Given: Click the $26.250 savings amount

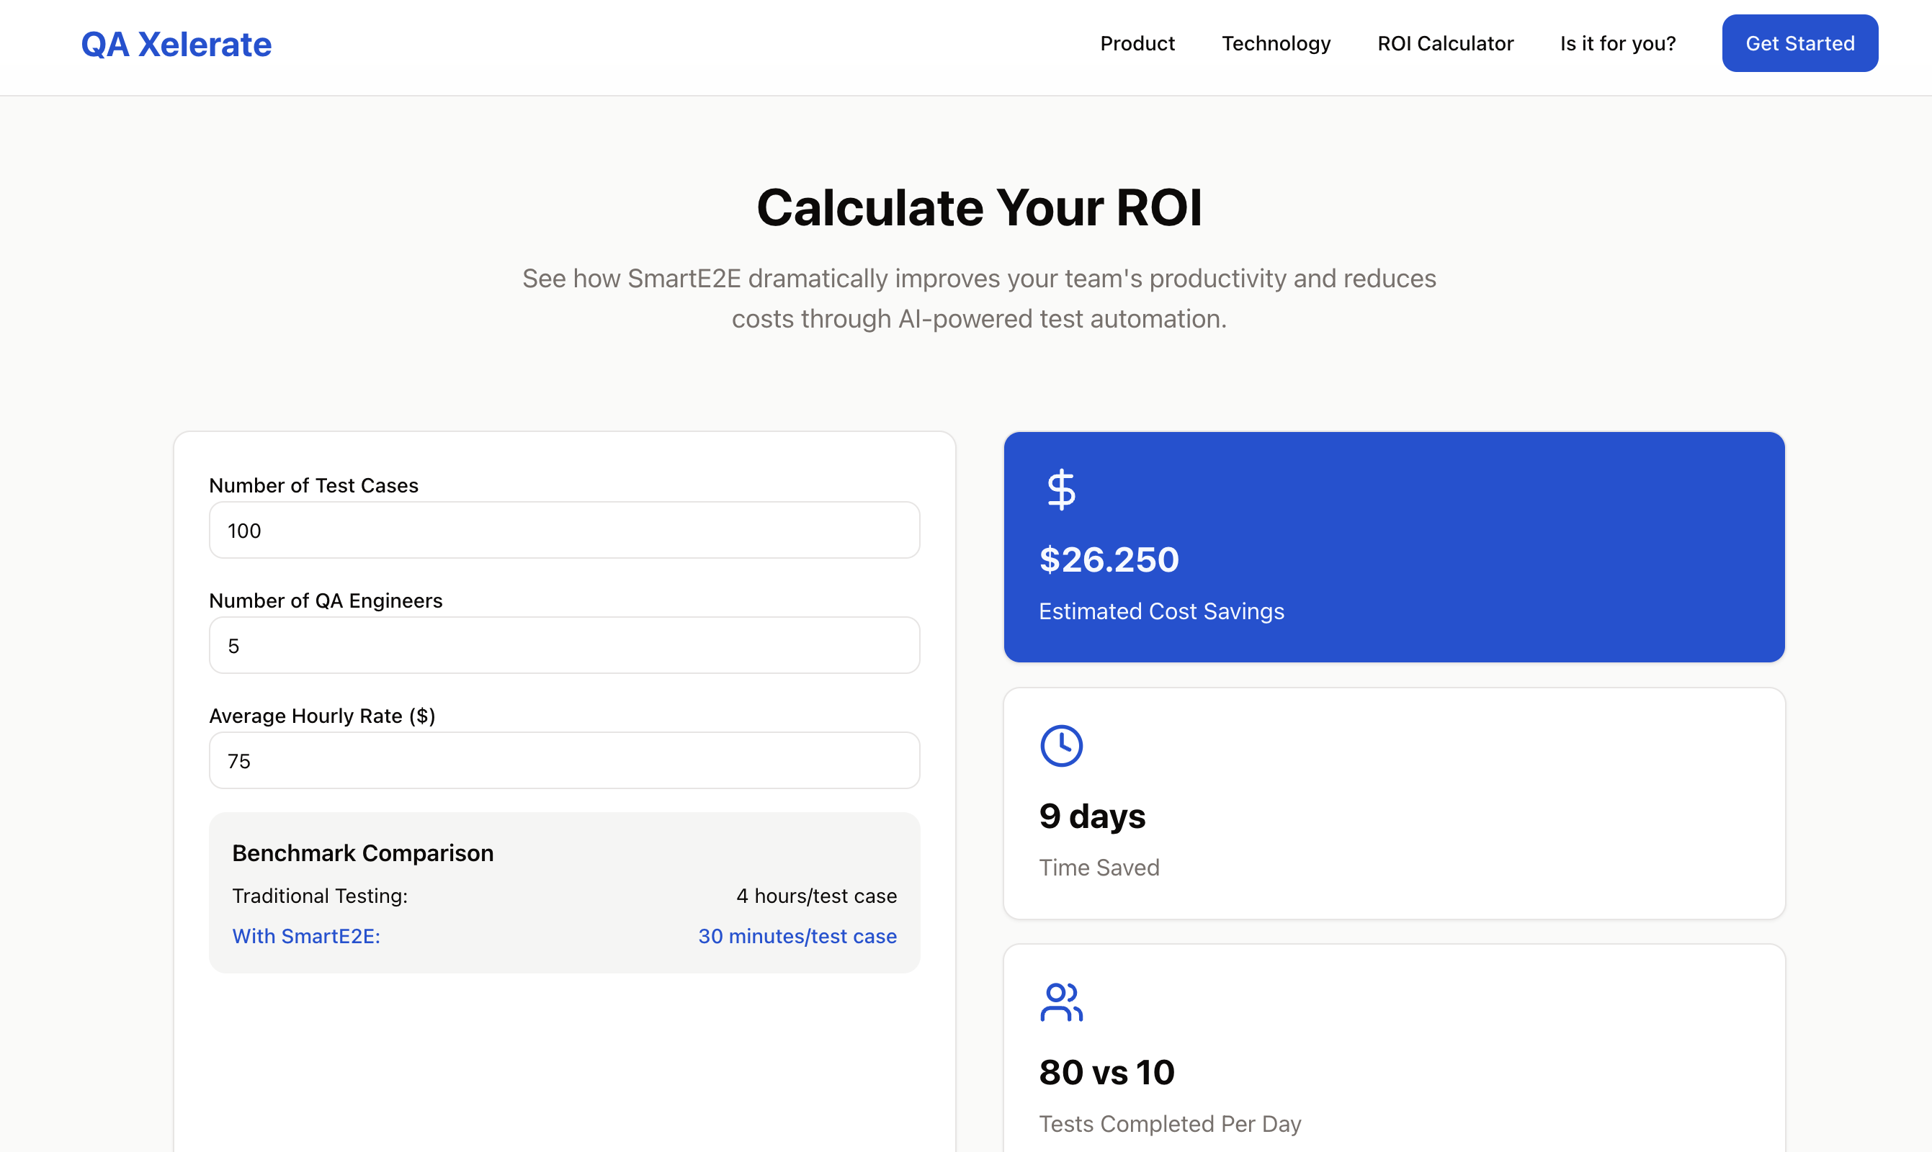Looking at the screenshot, I should click(1109, 559).
